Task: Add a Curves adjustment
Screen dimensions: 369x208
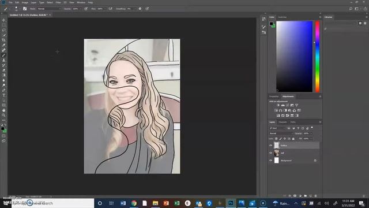Action: [288, 105]
